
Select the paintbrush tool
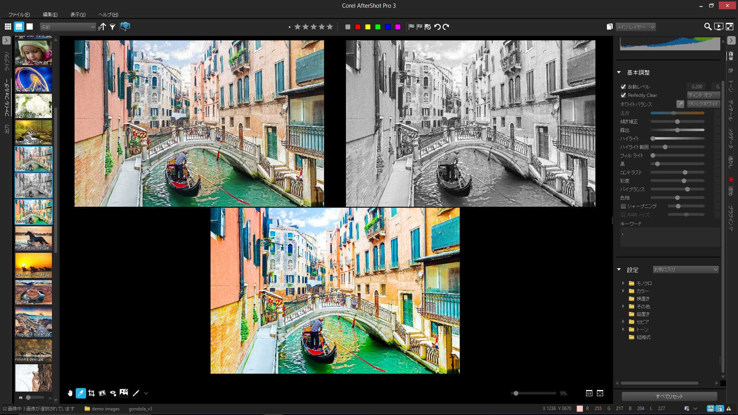coord(136,393)
